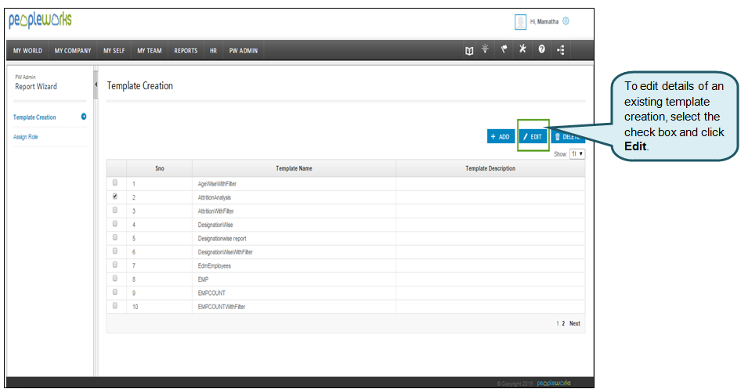Click the Add button
This screenshot has width=741, height=389.
coord(500,137)
